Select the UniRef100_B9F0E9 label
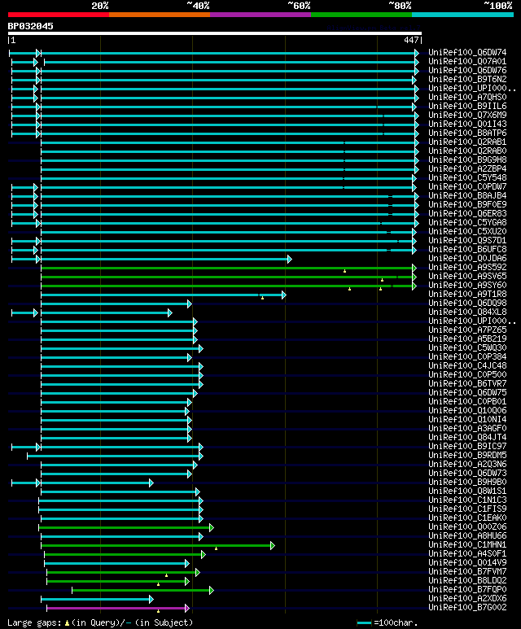The width and height of the screenshot is (521, 629). pyautogui.click(x=467, y=204)
